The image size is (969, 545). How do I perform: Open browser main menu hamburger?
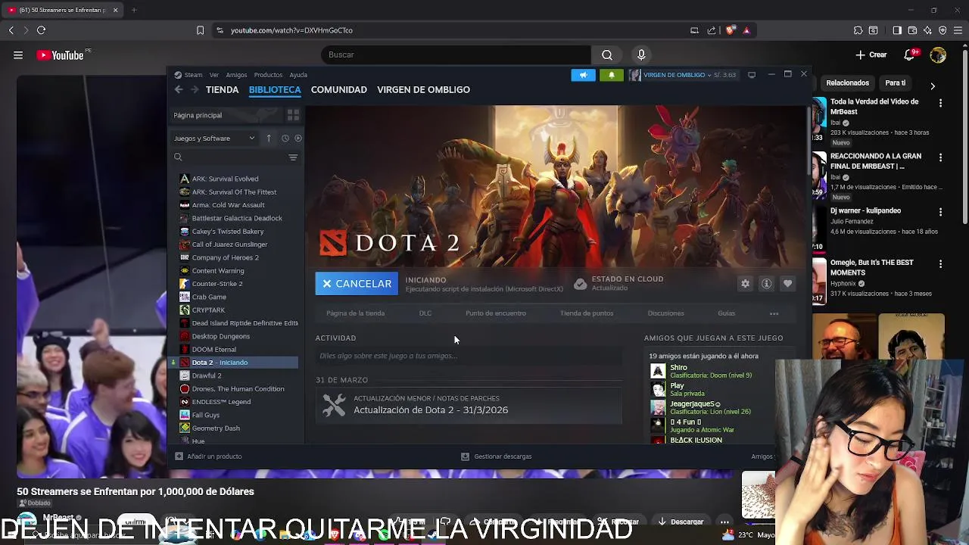958,30
